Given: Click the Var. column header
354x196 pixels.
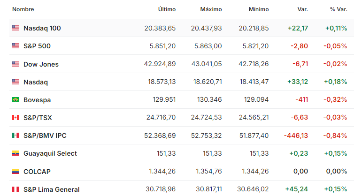Looking at the screenshot, I should pyautogui.click(x=302, y=9).
